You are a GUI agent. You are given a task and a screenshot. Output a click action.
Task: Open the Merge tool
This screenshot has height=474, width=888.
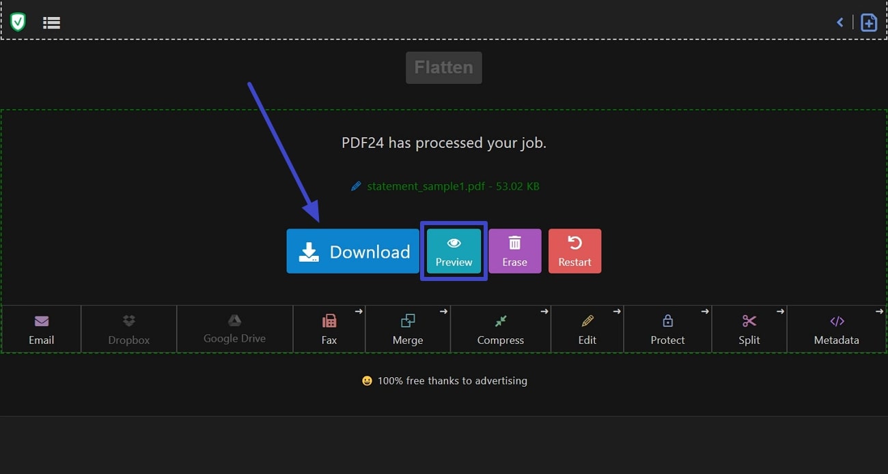click(x=408, y=329)
